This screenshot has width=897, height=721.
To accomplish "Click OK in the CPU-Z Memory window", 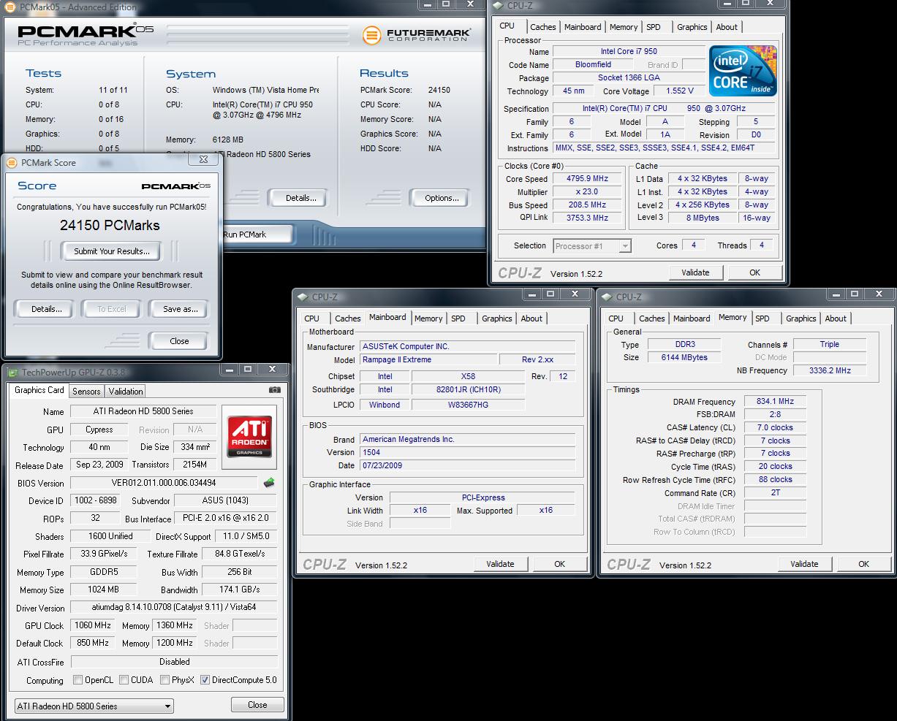I will (x=863, y=564).
